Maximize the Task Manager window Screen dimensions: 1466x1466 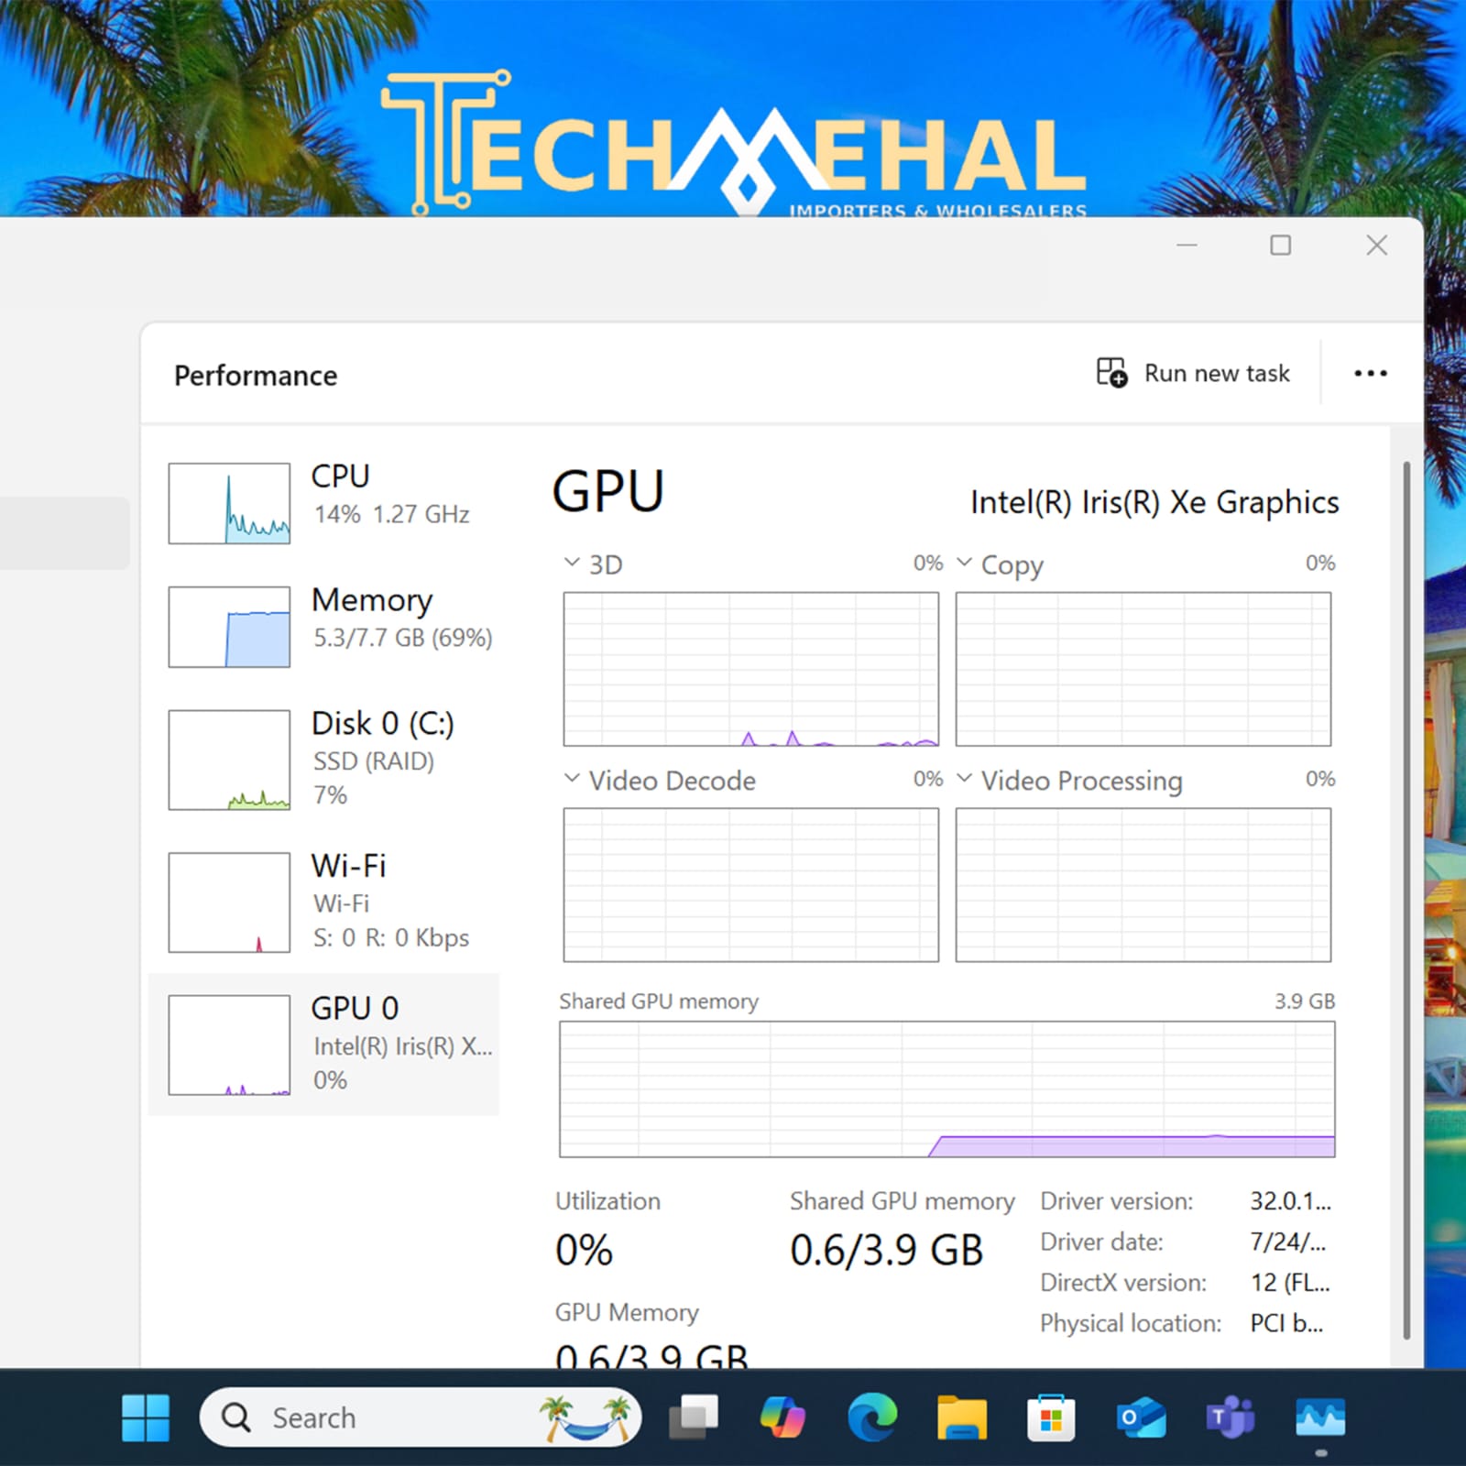pos(1281,245)
